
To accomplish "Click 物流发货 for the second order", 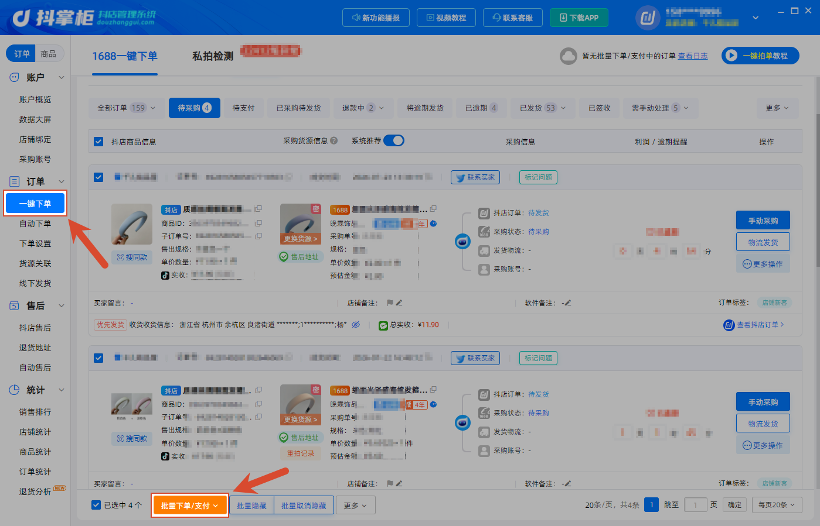I will (763, 423).
